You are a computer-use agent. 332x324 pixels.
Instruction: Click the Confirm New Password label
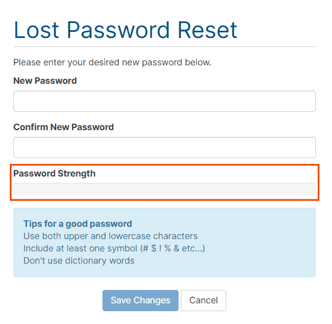63,127
